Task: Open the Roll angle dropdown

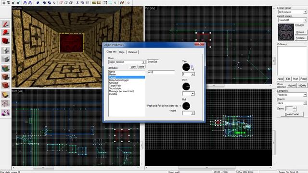Action: (x=192, y=113)
